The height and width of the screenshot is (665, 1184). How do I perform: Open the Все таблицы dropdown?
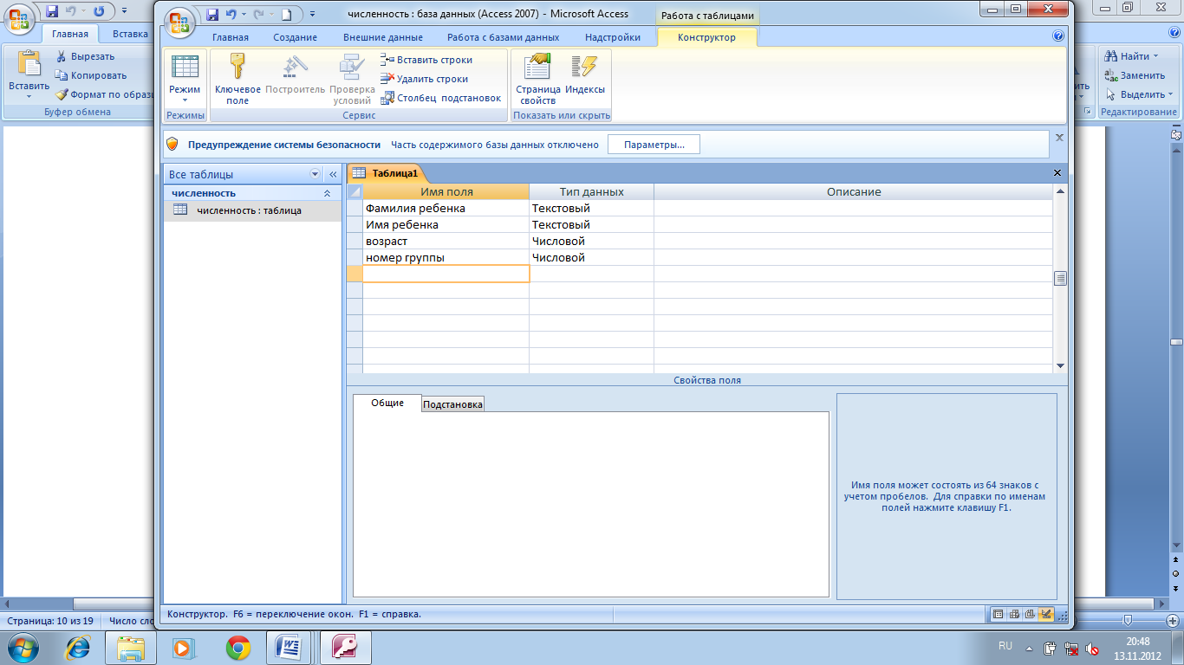[x=315, y=174]
